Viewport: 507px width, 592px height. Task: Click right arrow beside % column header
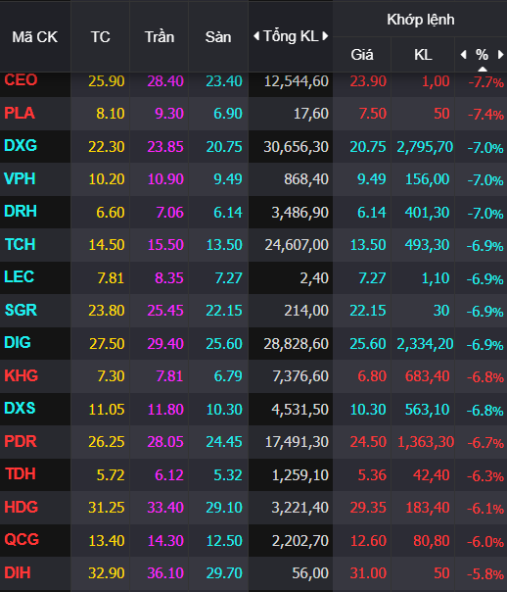pyautogui.click(x=500, y=55)
